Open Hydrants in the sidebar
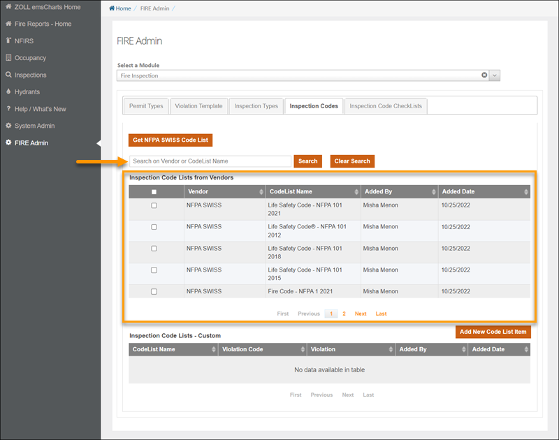The height and width of the screenshot is (440, 559). (x=27, y=92)
